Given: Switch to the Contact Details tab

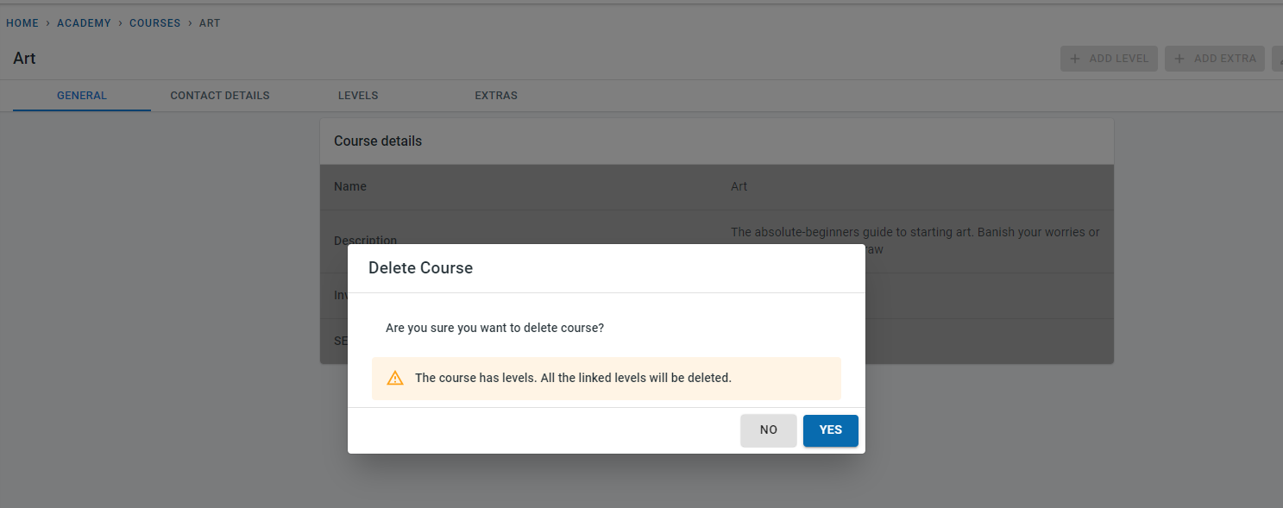Looking at the screenshot, I should [x=220, y=96].
